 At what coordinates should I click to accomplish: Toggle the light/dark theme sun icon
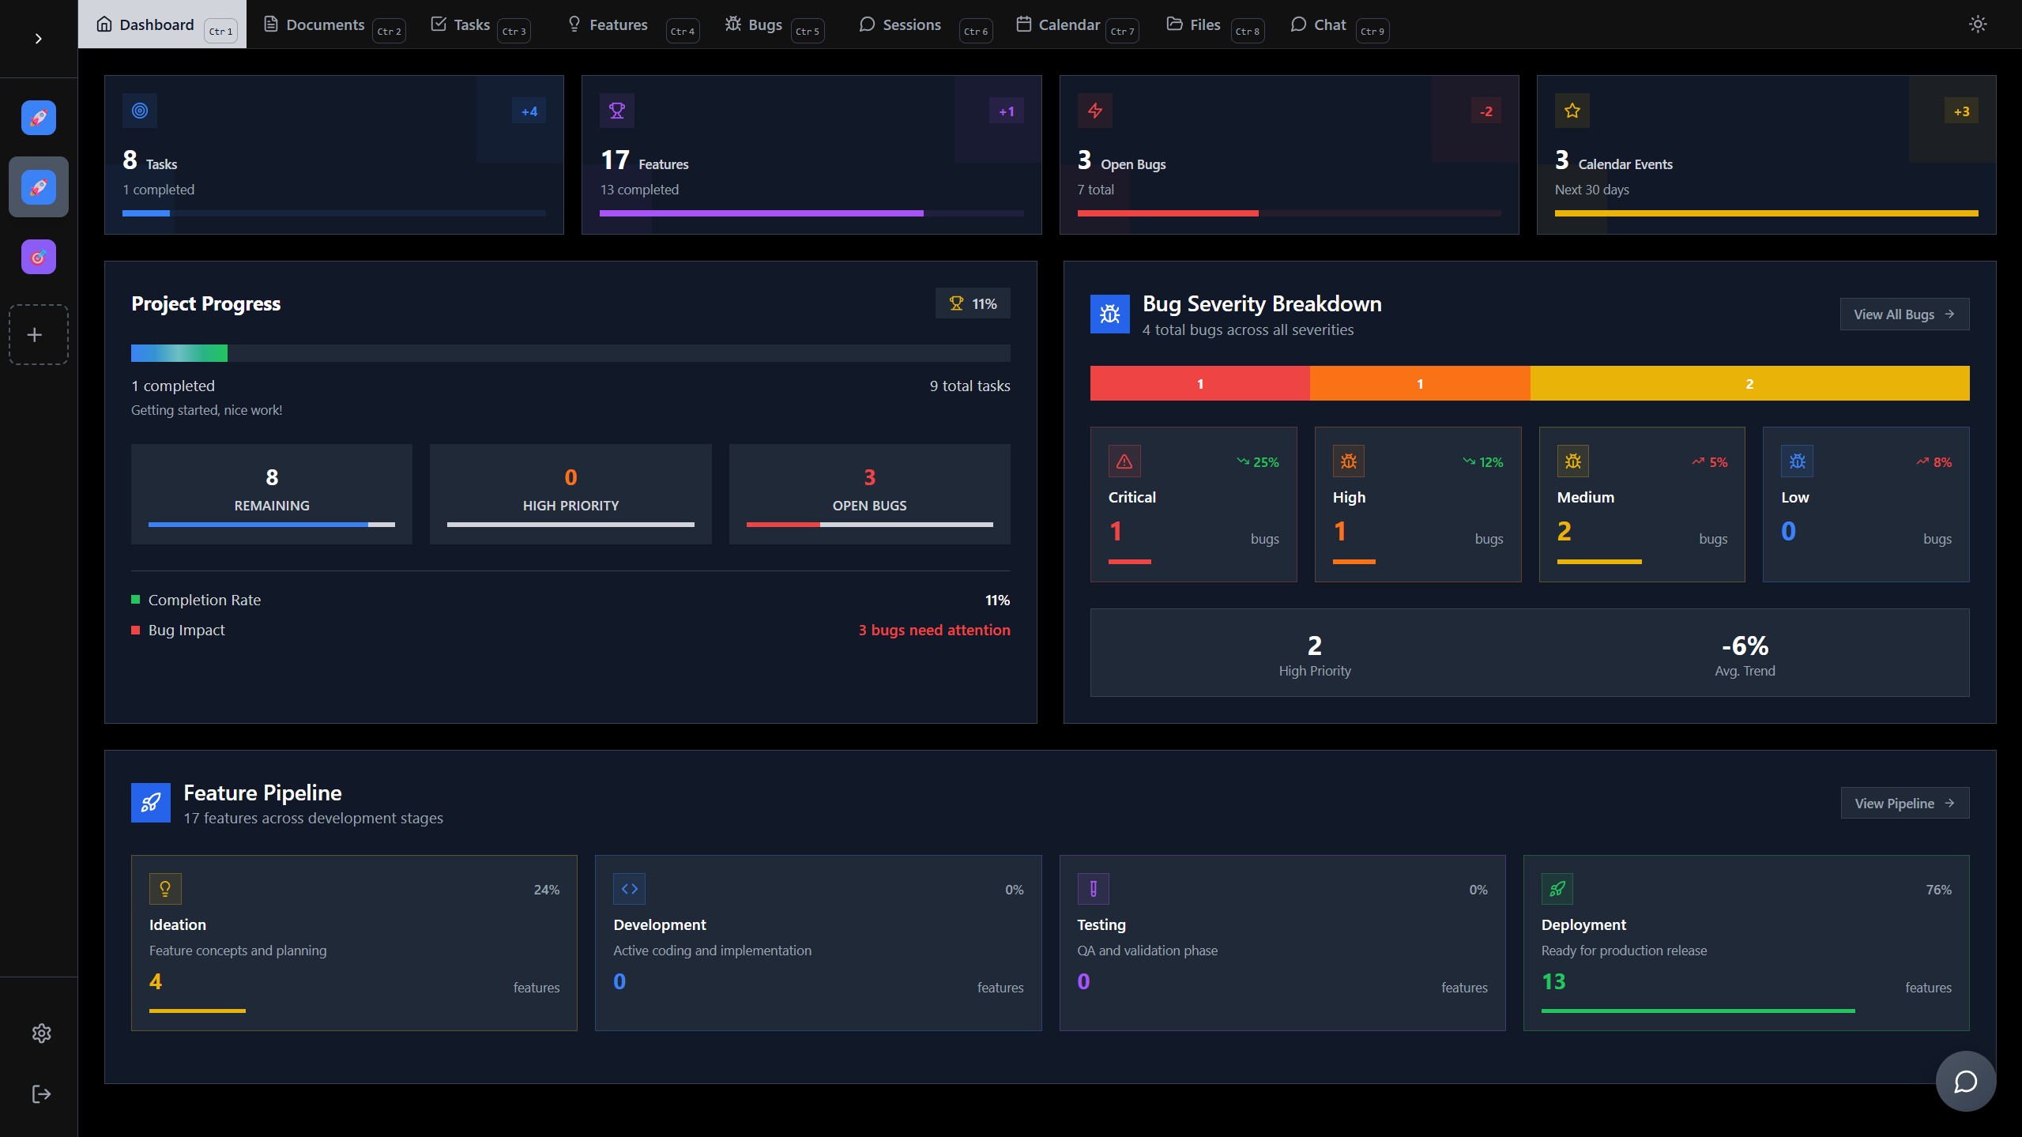click(1977, 24)
